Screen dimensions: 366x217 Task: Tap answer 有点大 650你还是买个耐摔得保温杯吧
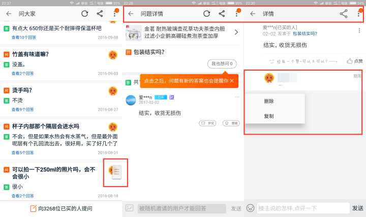tap(57, 28)
